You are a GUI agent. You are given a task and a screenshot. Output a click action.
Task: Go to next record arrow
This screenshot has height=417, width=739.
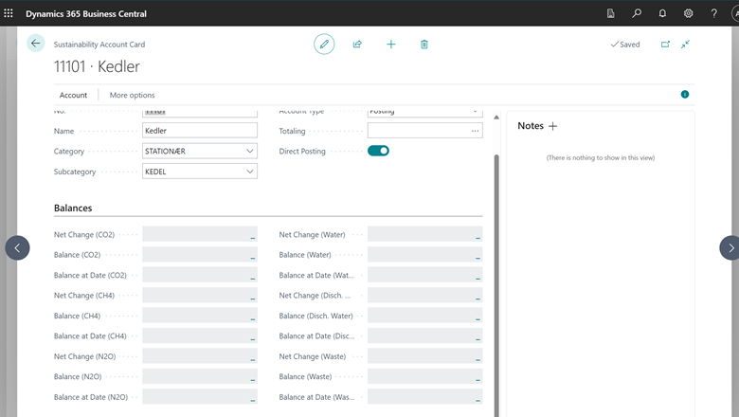(730, 248)
